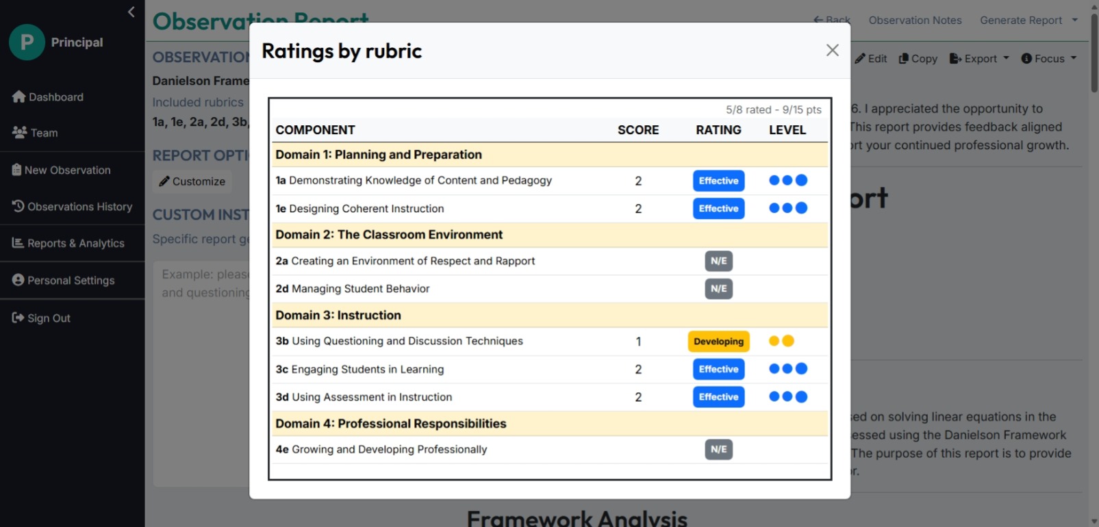Open the Export dropdown
This screenshot has height=527, width=1099.
[979, 59]
